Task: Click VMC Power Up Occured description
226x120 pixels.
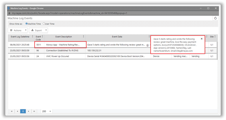Action: tap(58, 56)
